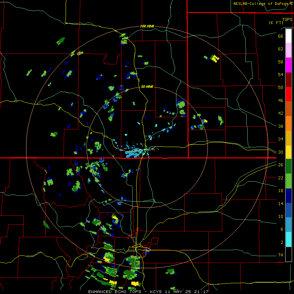294x294 pixels.
Task: Click the white segment of the tops legend
Action: click(288, 36)
